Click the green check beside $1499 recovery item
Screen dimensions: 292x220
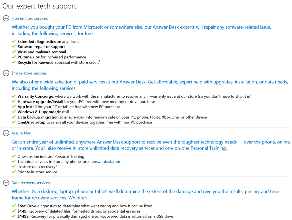click(x=14, y=216)
